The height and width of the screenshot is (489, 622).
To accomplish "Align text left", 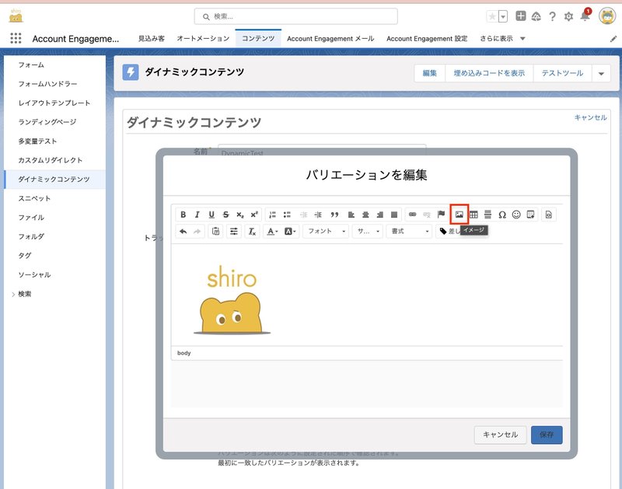I will 351,215.
